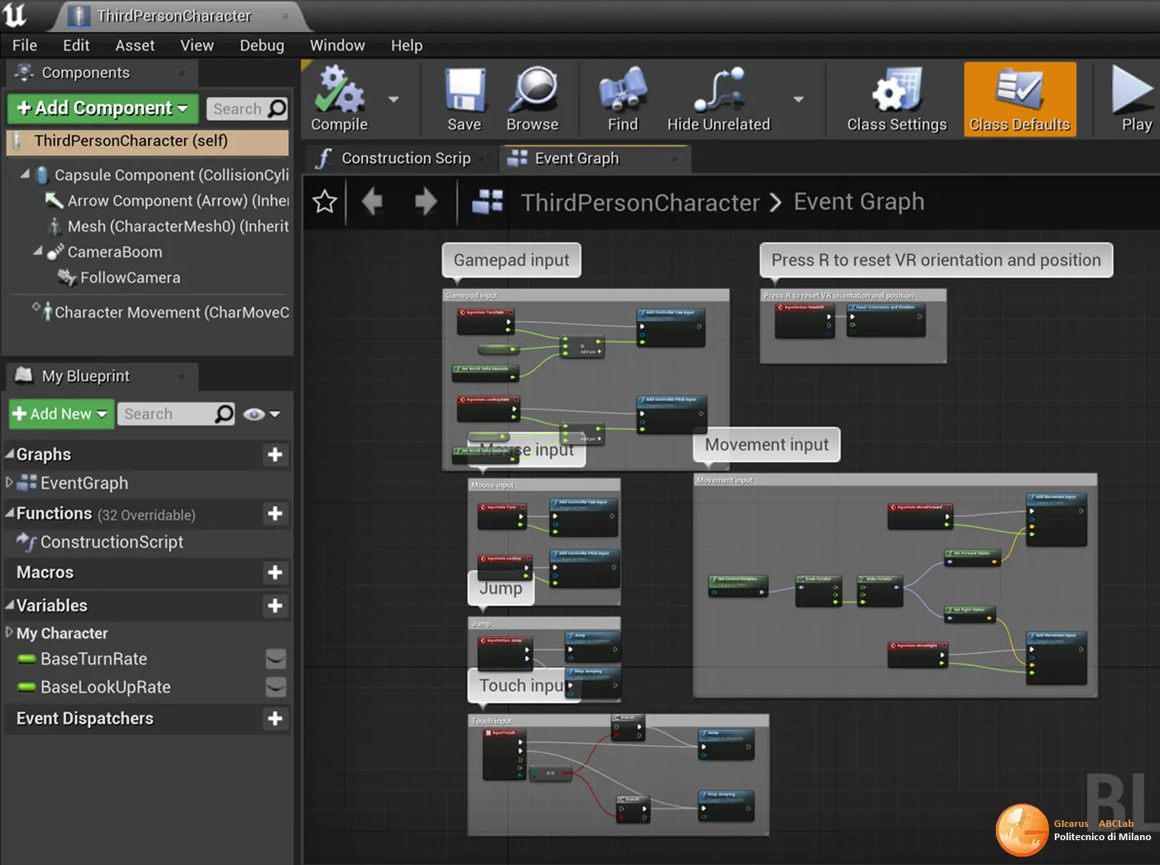1160x865 pixels.
Task: Click the favorite star icon in graph
Action: [x=325, y=201]
